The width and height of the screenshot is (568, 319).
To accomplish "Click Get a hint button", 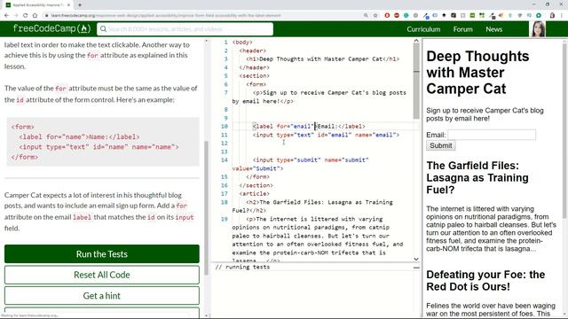I will [x=102, y=295].
